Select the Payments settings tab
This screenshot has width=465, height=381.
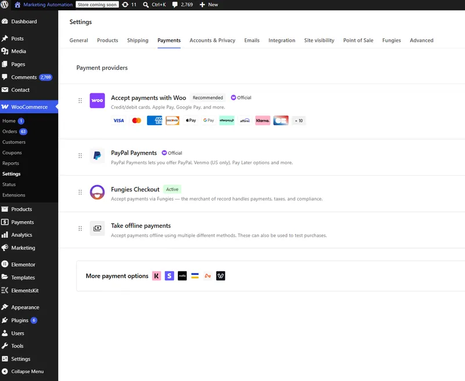(169, 40)
